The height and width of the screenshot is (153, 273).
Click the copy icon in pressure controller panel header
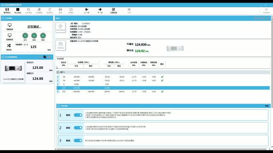[x=45, y=57]
